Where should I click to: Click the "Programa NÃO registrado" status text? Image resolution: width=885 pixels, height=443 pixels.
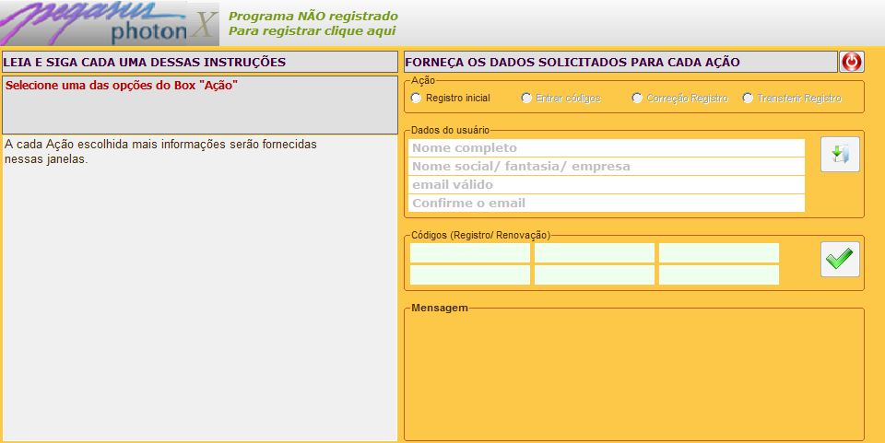click(313, 16)
